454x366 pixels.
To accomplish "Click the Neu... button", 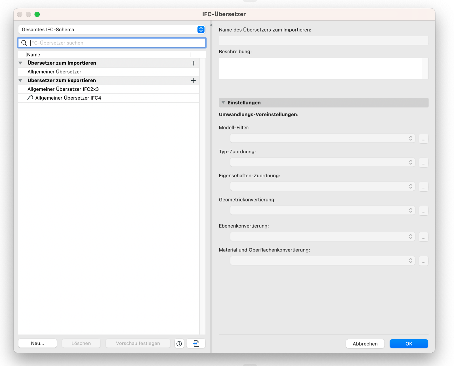I will (x=37, y=344).
